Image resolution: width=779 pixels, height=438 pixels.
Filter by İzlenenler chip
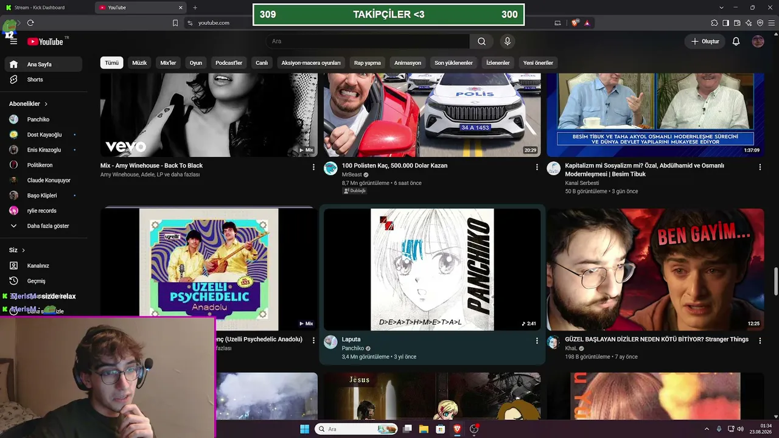[x=498, y=63]
